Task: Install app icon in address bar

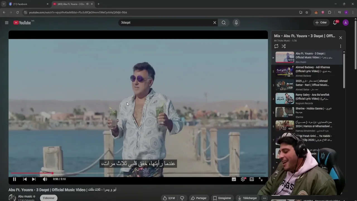Action: pos(301,12)
